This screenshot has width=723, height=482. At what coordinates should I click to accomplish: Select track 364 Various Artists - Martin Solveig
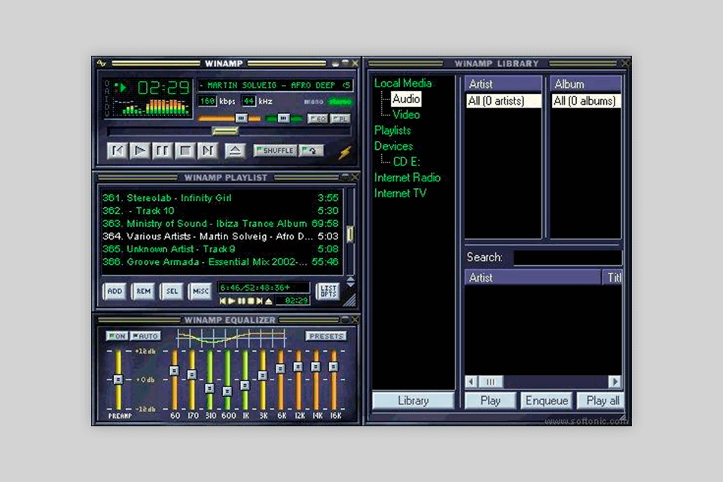[x=221, y=236]
